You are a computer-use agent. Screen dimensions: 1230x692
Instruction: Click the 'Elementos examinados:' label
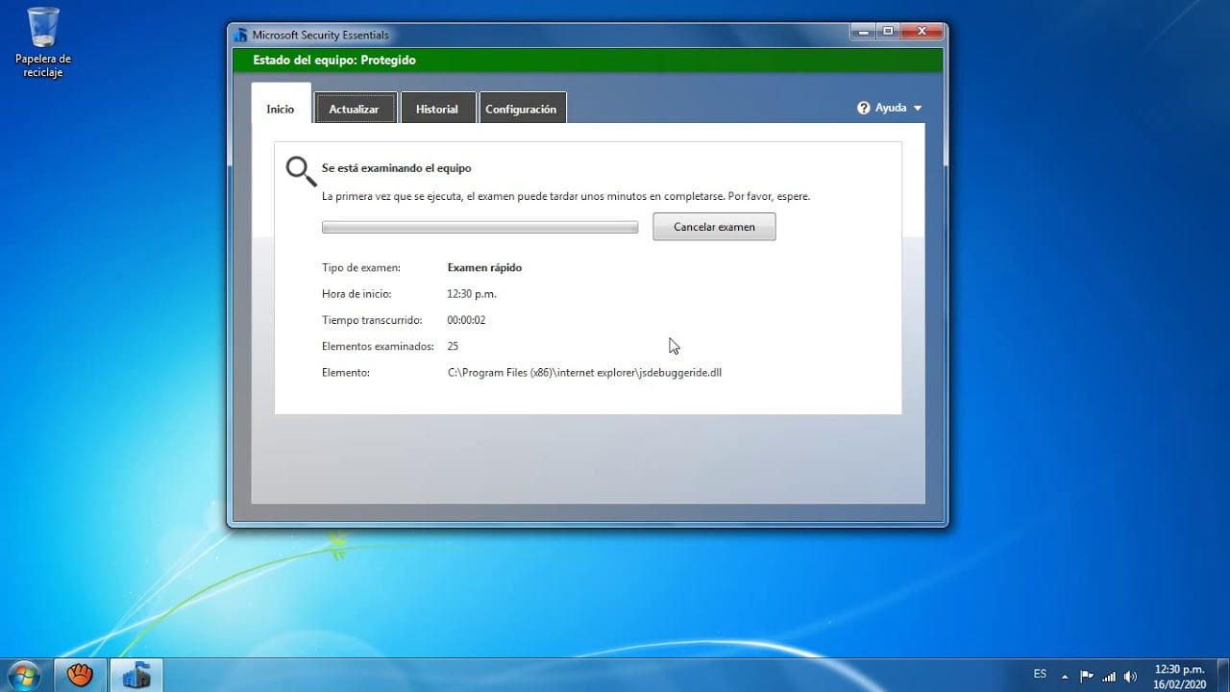[378, 346]
